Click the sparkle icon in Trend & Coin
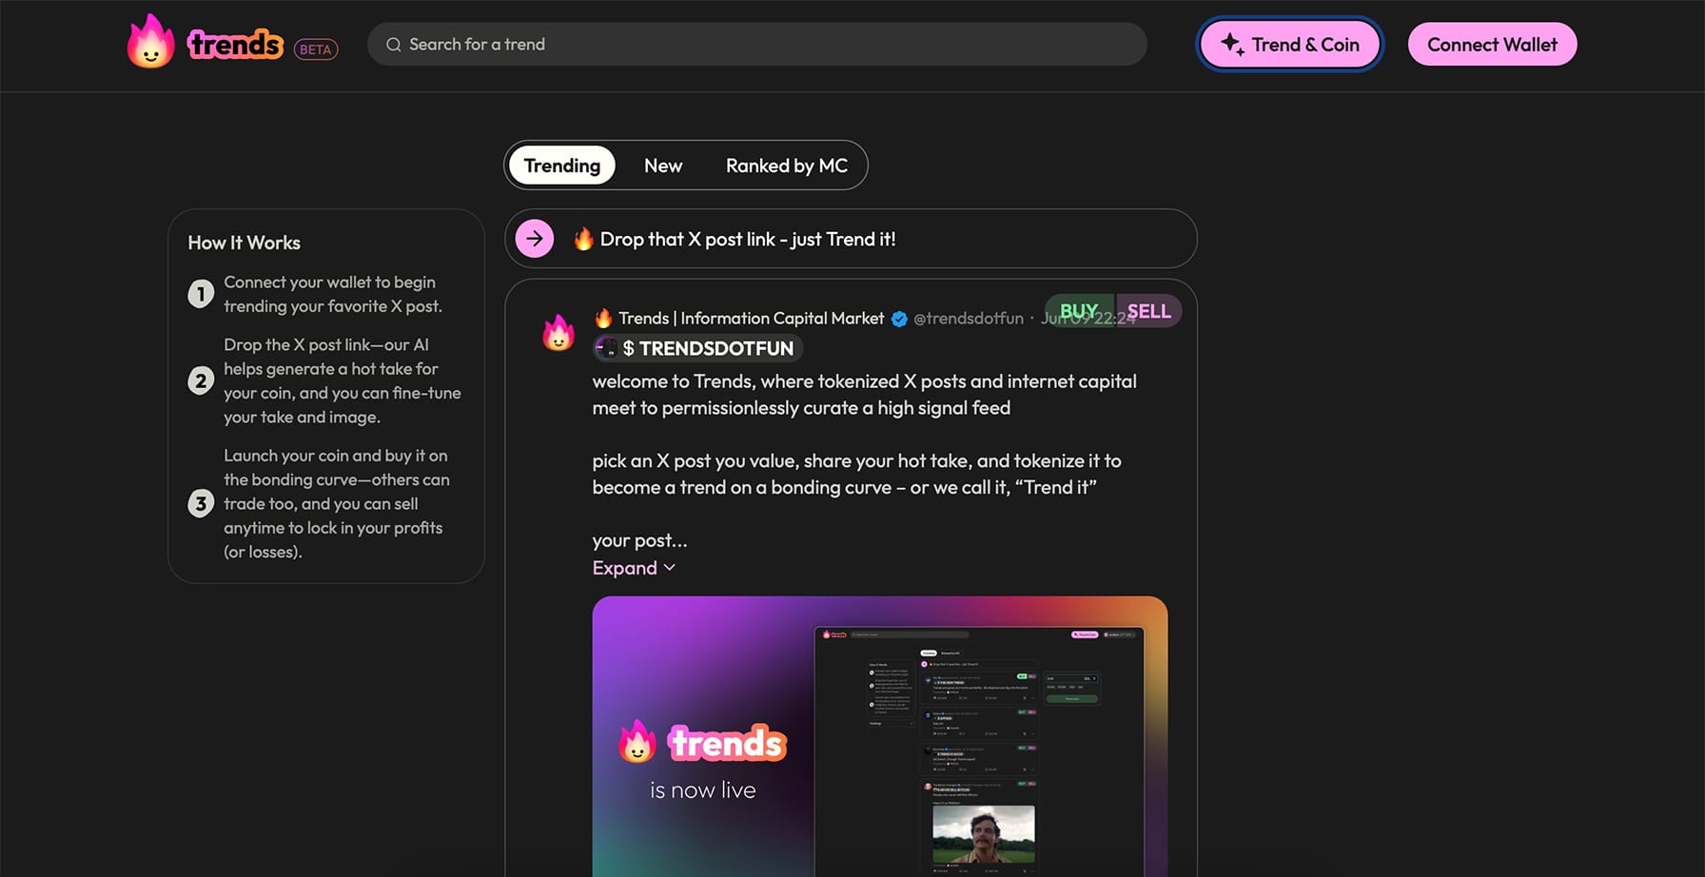The image size is (1705, 877). [1232, 44]
